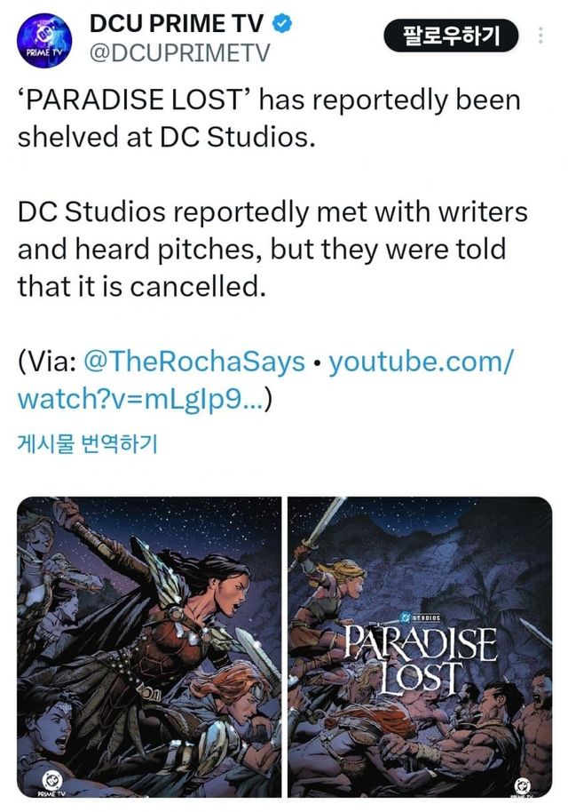This screenshot has height=812, width=568.
Task: Translate the post via 게시물 번역하기
Action: click(x=88, y=444)
